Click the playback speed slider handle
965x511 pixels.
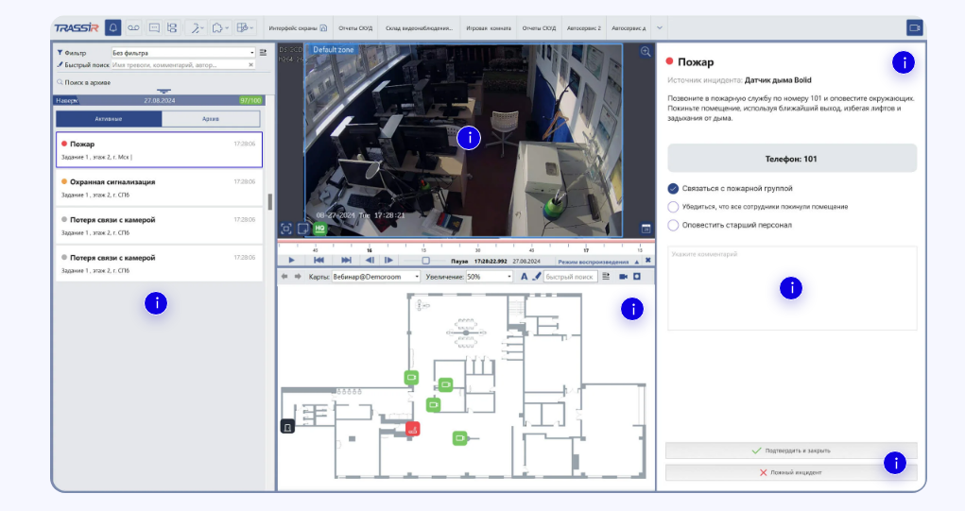425,260
